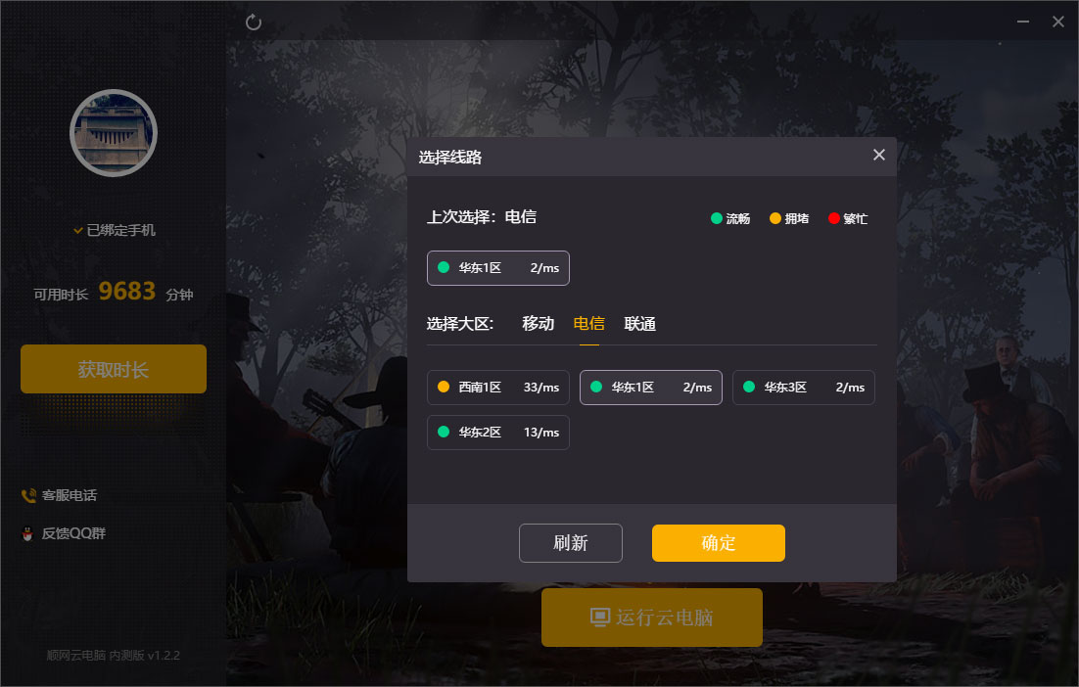Viewport: 1079px width, 687px height.
Task: Click the 获取时长 button
Action: (x=114, y=369)
